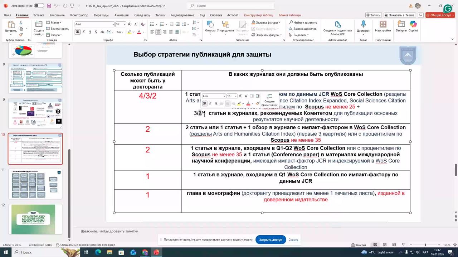Open the Copilot panel from ribbon
The height and width of the screenshot is (257, 458).
(413, 26)
